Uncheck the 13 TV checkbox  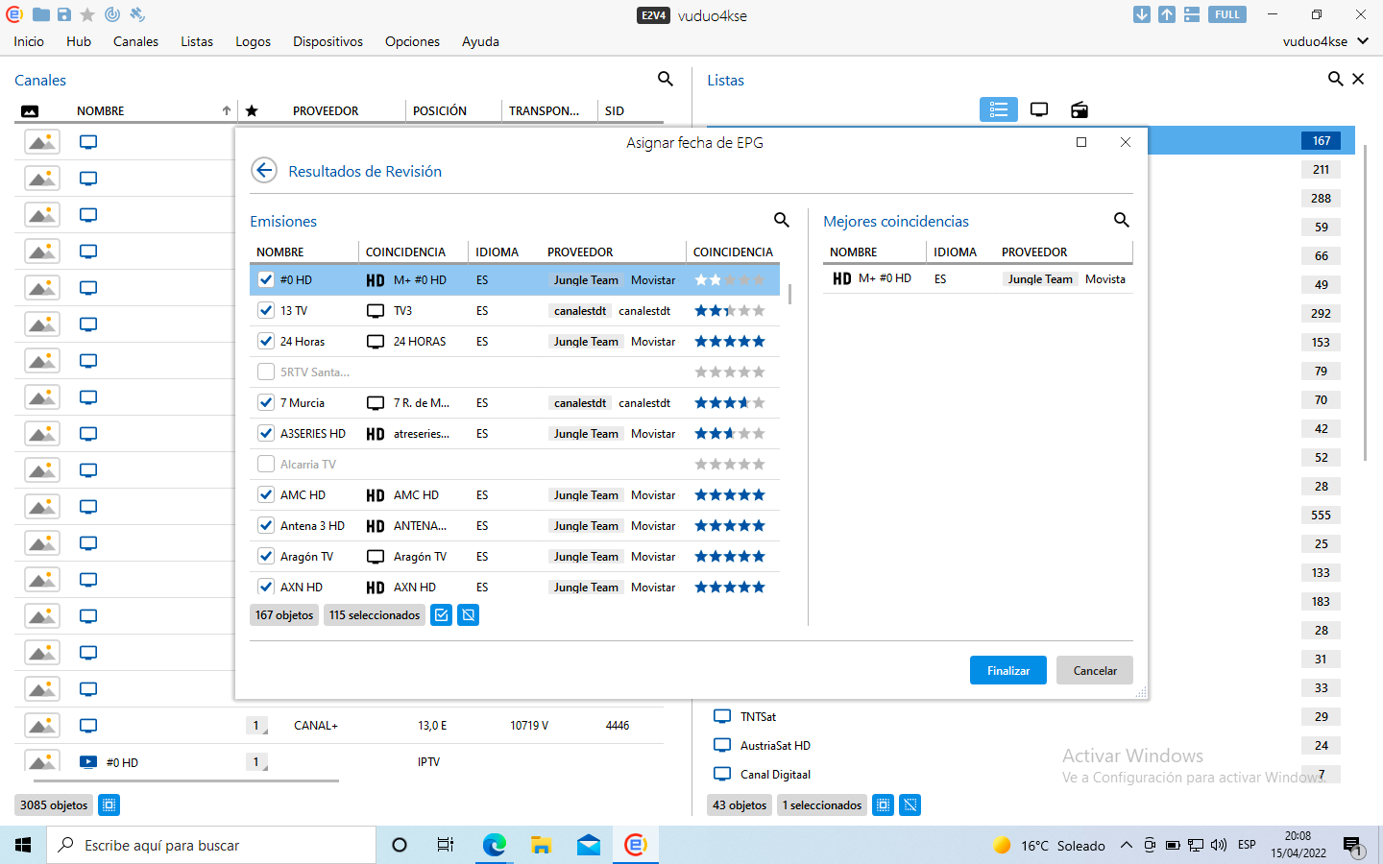pos(266,311)
